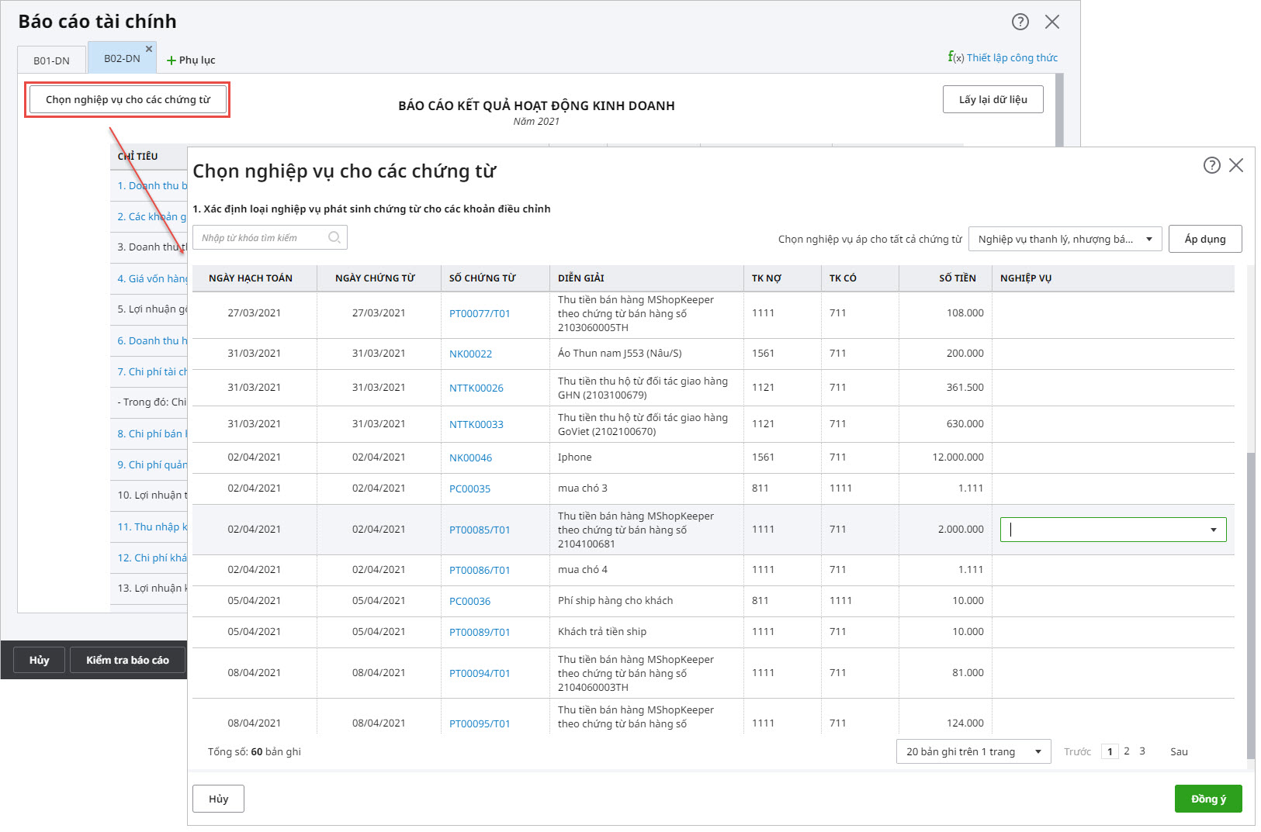Open the Nghiệp vụ dropdown in PT00085/T01 row
The height and width of the screenshot is (832, 1261).
tap(1213, 530)
